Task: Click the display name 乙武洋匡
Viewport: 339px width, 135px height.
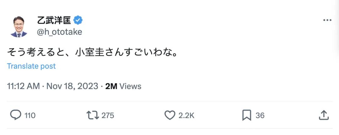Action: (x=54, y=20)
